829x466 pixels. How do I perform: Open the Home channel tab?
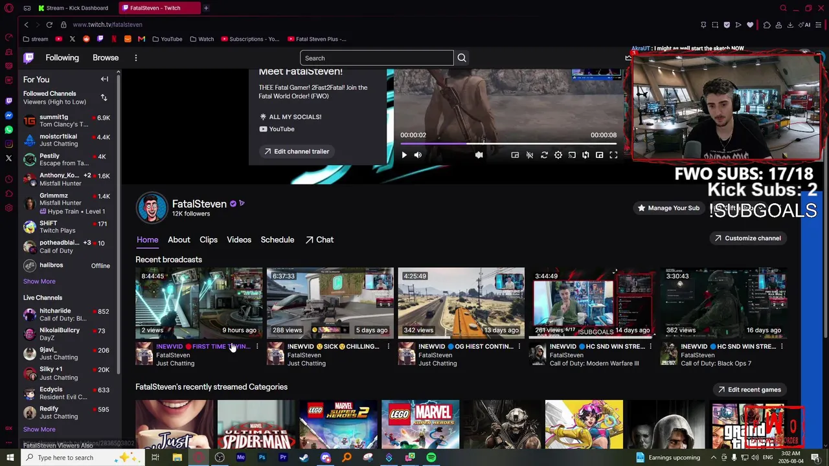coord(147,239)
